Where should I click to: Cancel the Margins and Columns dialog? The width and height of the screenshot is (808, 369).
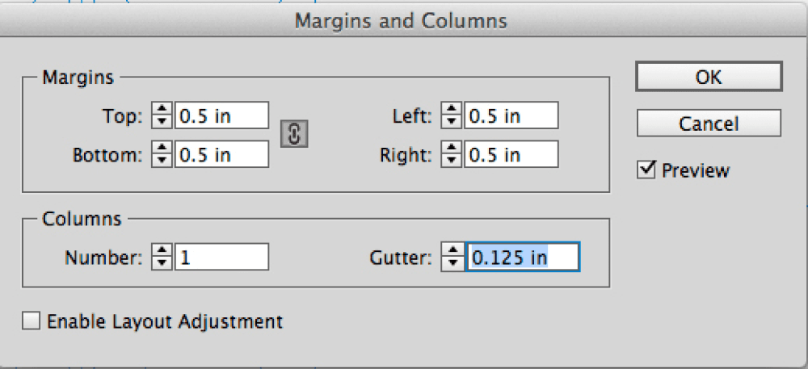pyautogui.click(x=709, y=123)
